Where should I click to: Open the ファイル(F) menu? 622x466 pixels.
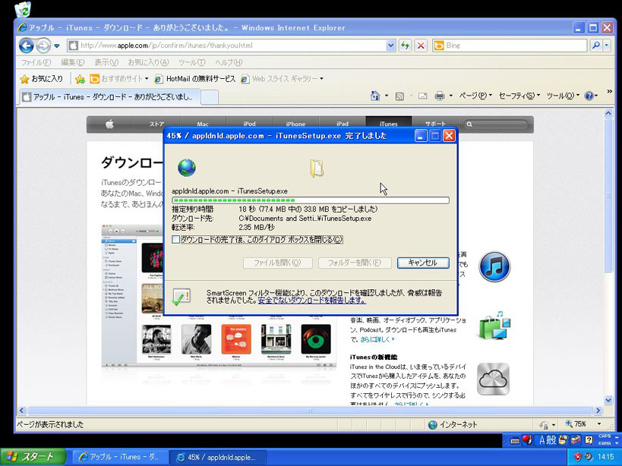36,62
